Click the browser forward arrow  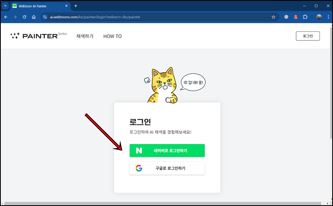pos(15,17)
